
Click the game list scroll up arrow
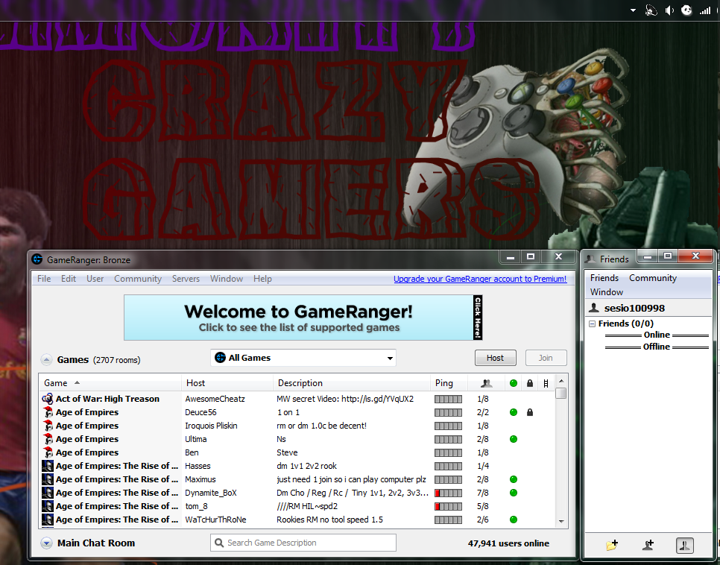tap(560, 381)
